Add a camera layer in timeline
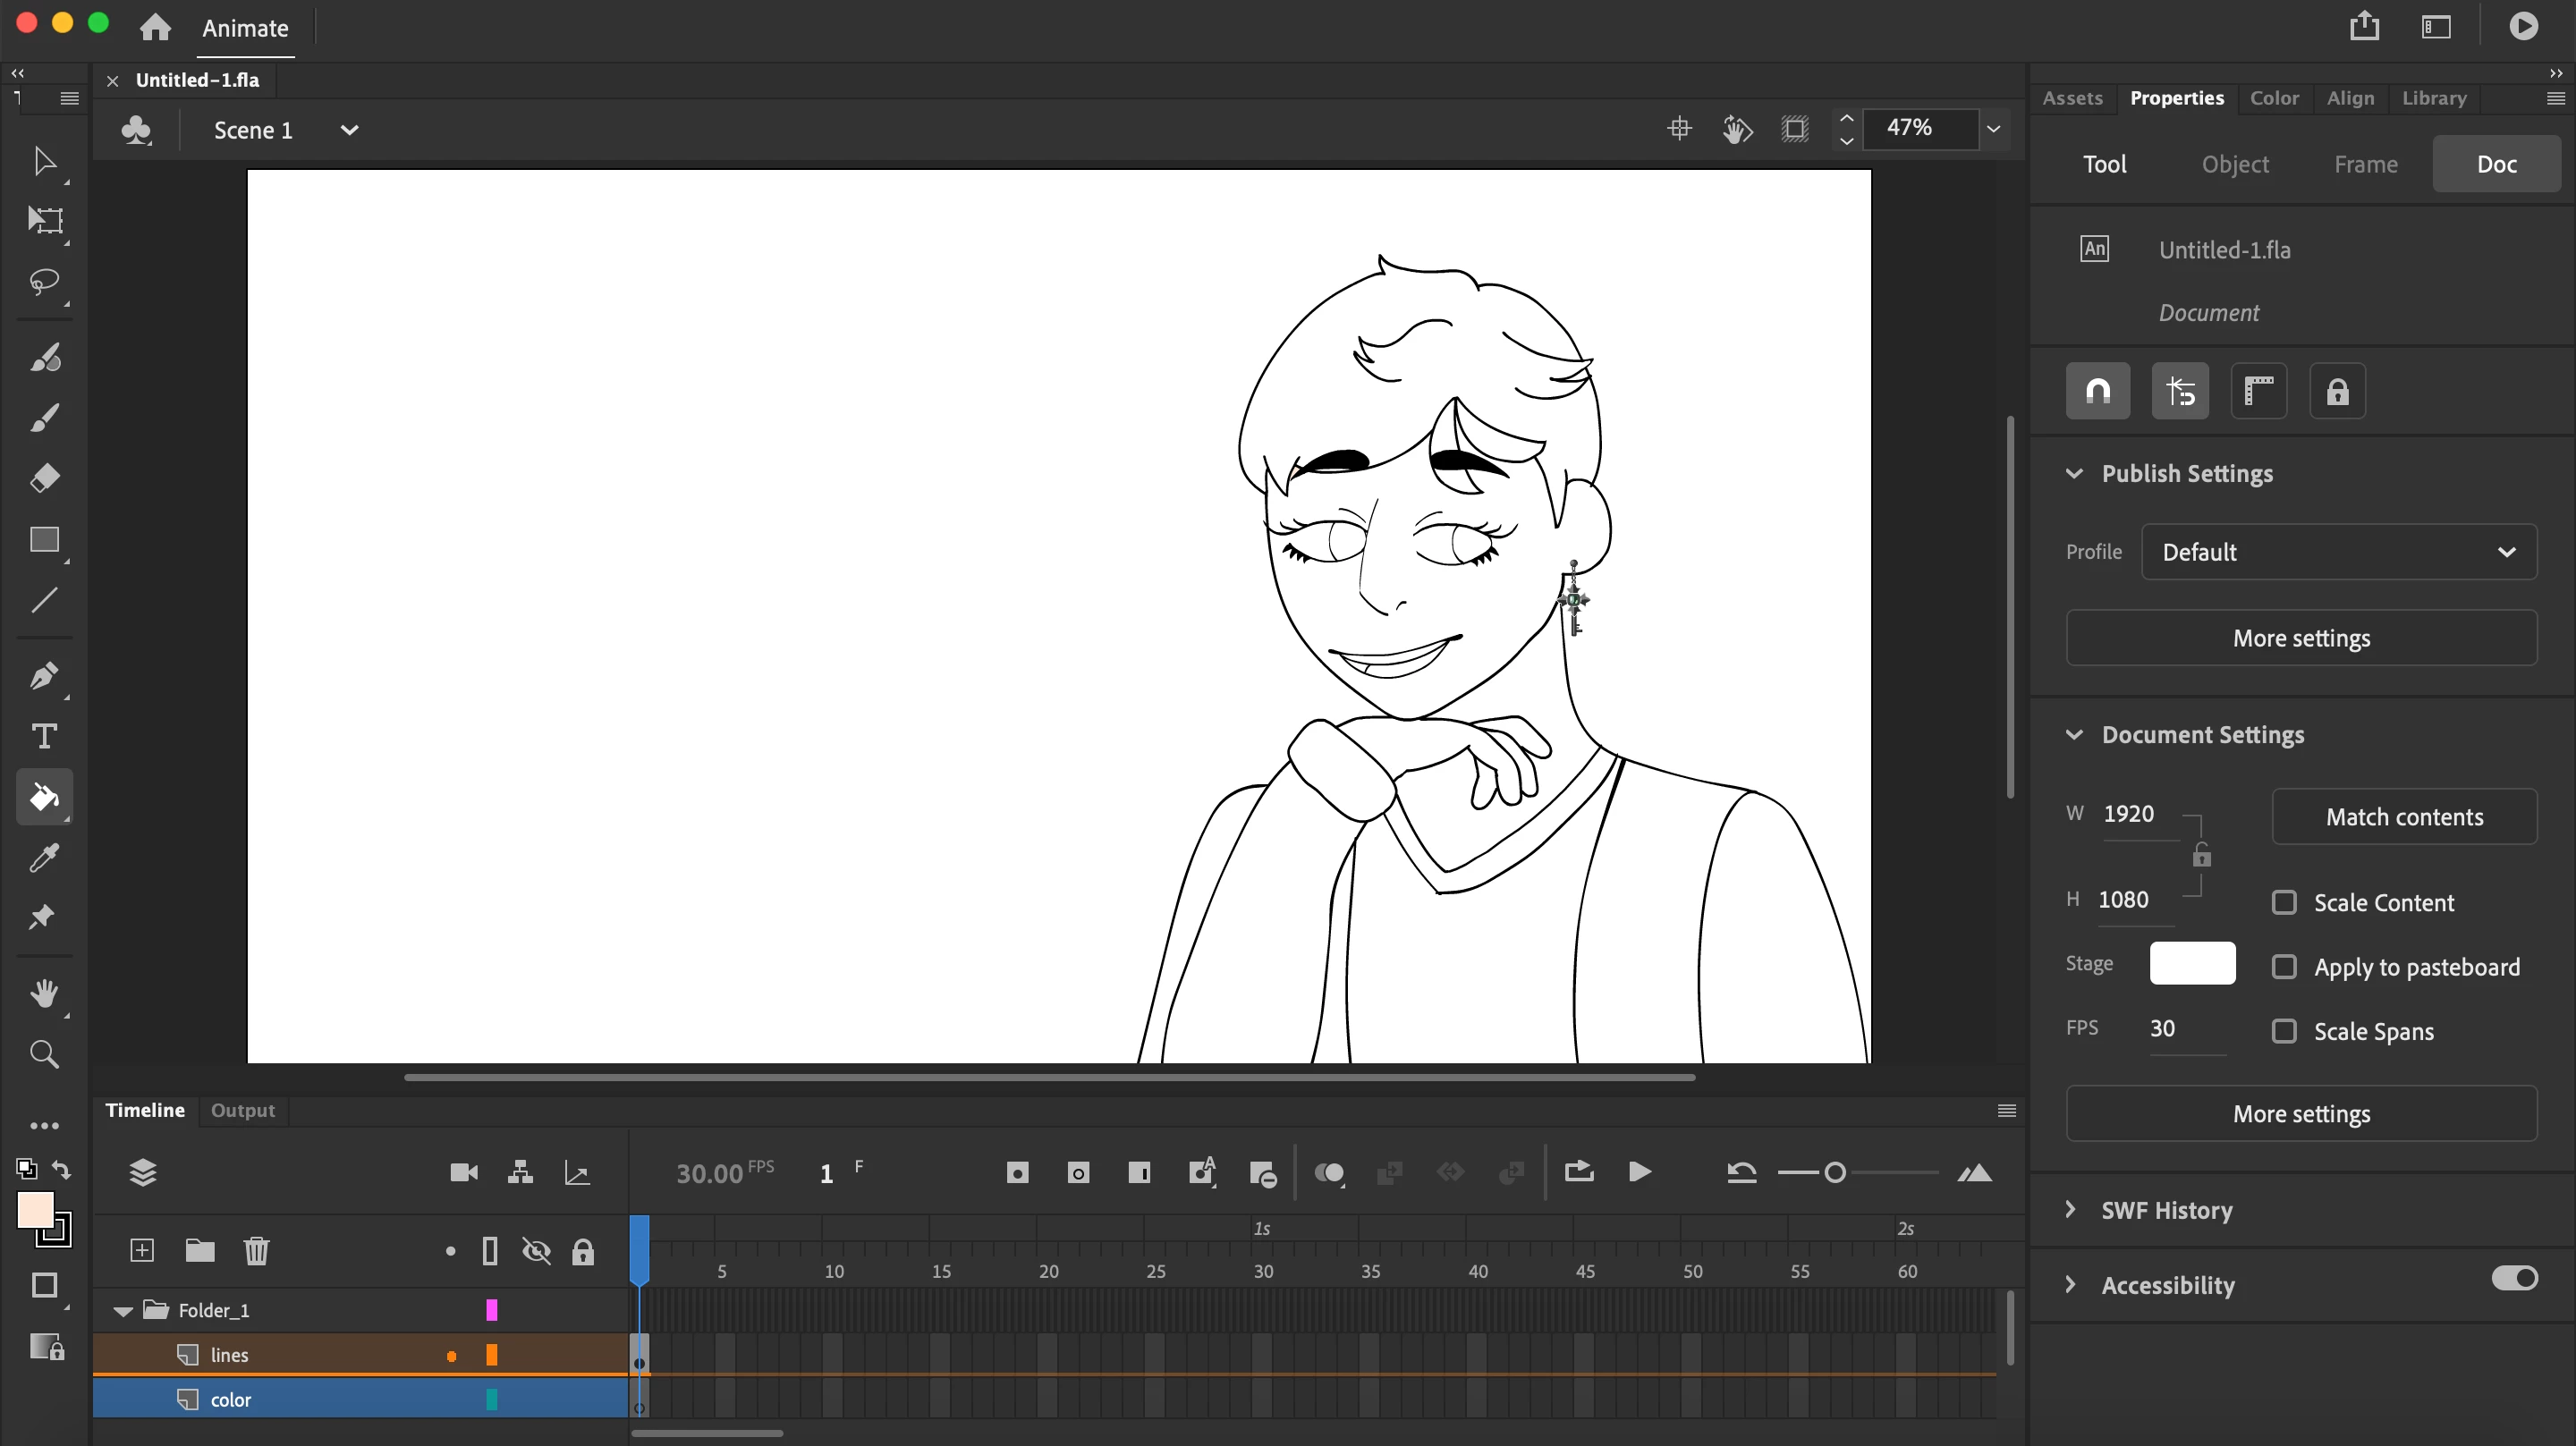Screen dimensions: 2576x1446 463,1173
